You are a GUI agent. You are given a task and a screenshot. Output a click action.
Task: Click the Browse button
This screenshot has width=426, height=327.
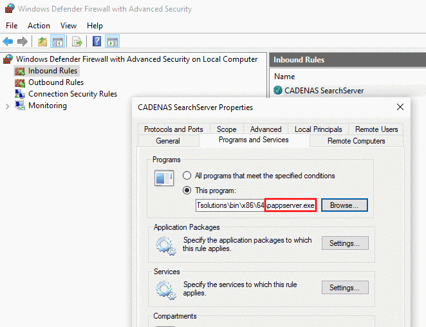point(344,205)
